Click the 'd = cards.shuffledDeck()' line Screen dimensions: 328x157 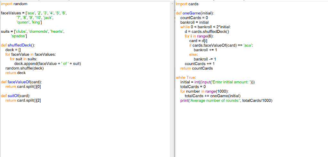[207, 32]
